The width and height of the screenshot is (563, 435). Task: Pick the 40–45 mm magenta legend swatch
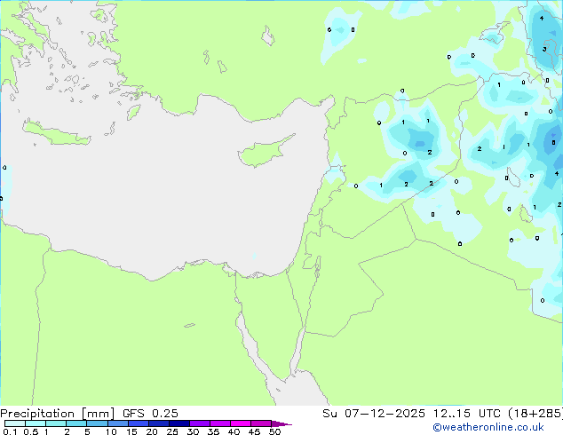click(241, 423)
